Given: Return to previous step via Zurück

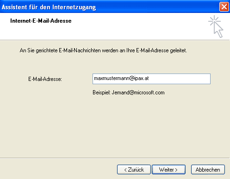Looking at the screenshot, I should coord(134,170).
